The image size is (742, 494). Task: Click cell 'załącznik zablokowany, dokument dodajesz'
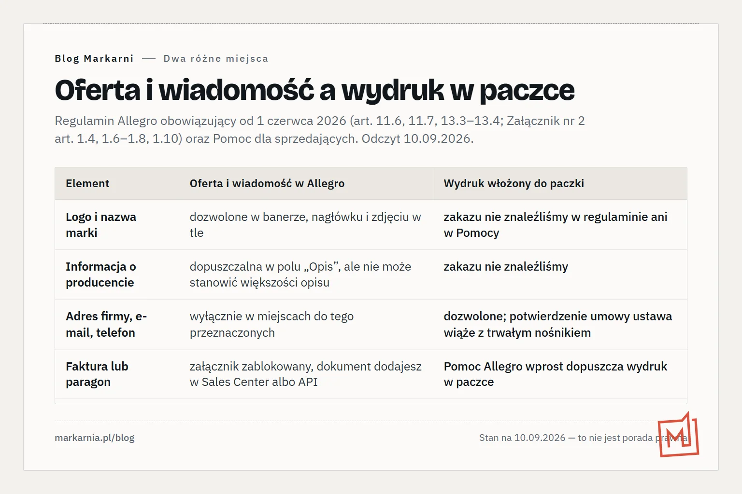[306, 374]
